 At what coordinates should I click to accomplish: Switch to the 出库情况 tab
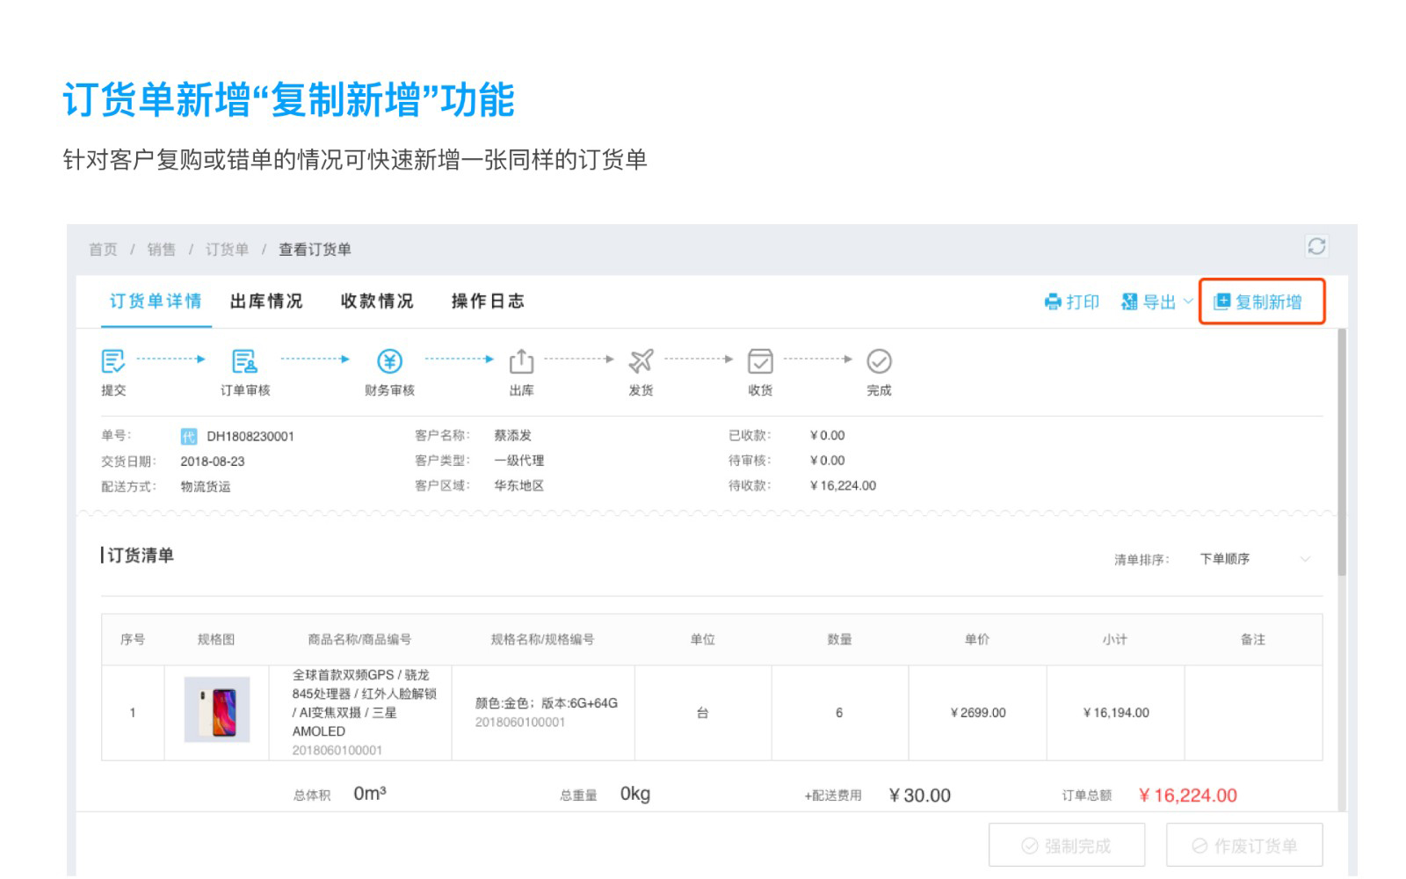(266, 301)
